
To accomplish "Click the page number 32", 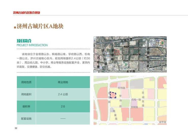I will pyautogui.click(x=16, y=128).
